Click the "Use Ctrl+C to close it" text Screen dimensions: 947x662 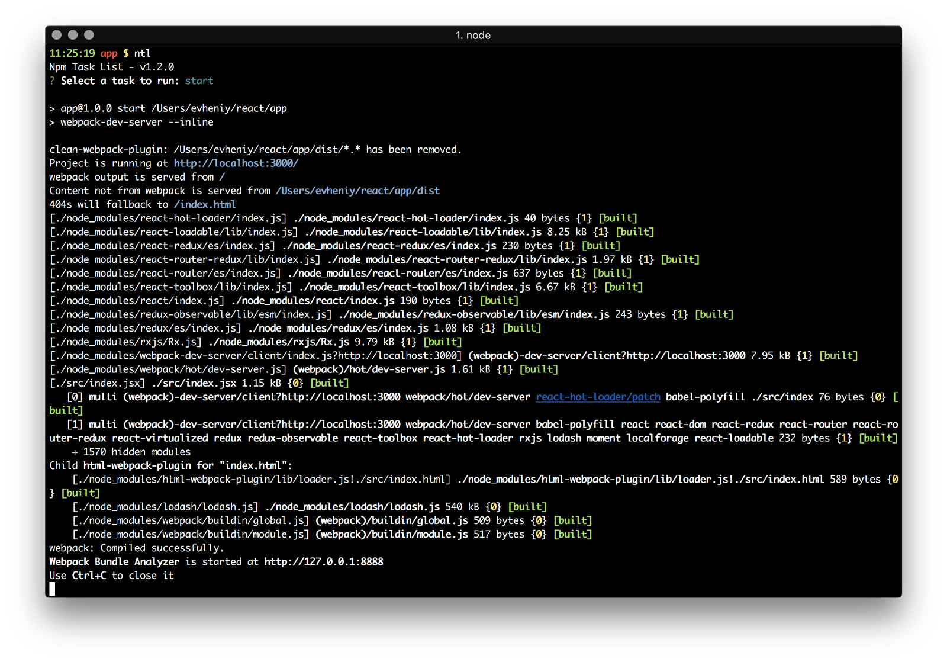coord(111,576)
